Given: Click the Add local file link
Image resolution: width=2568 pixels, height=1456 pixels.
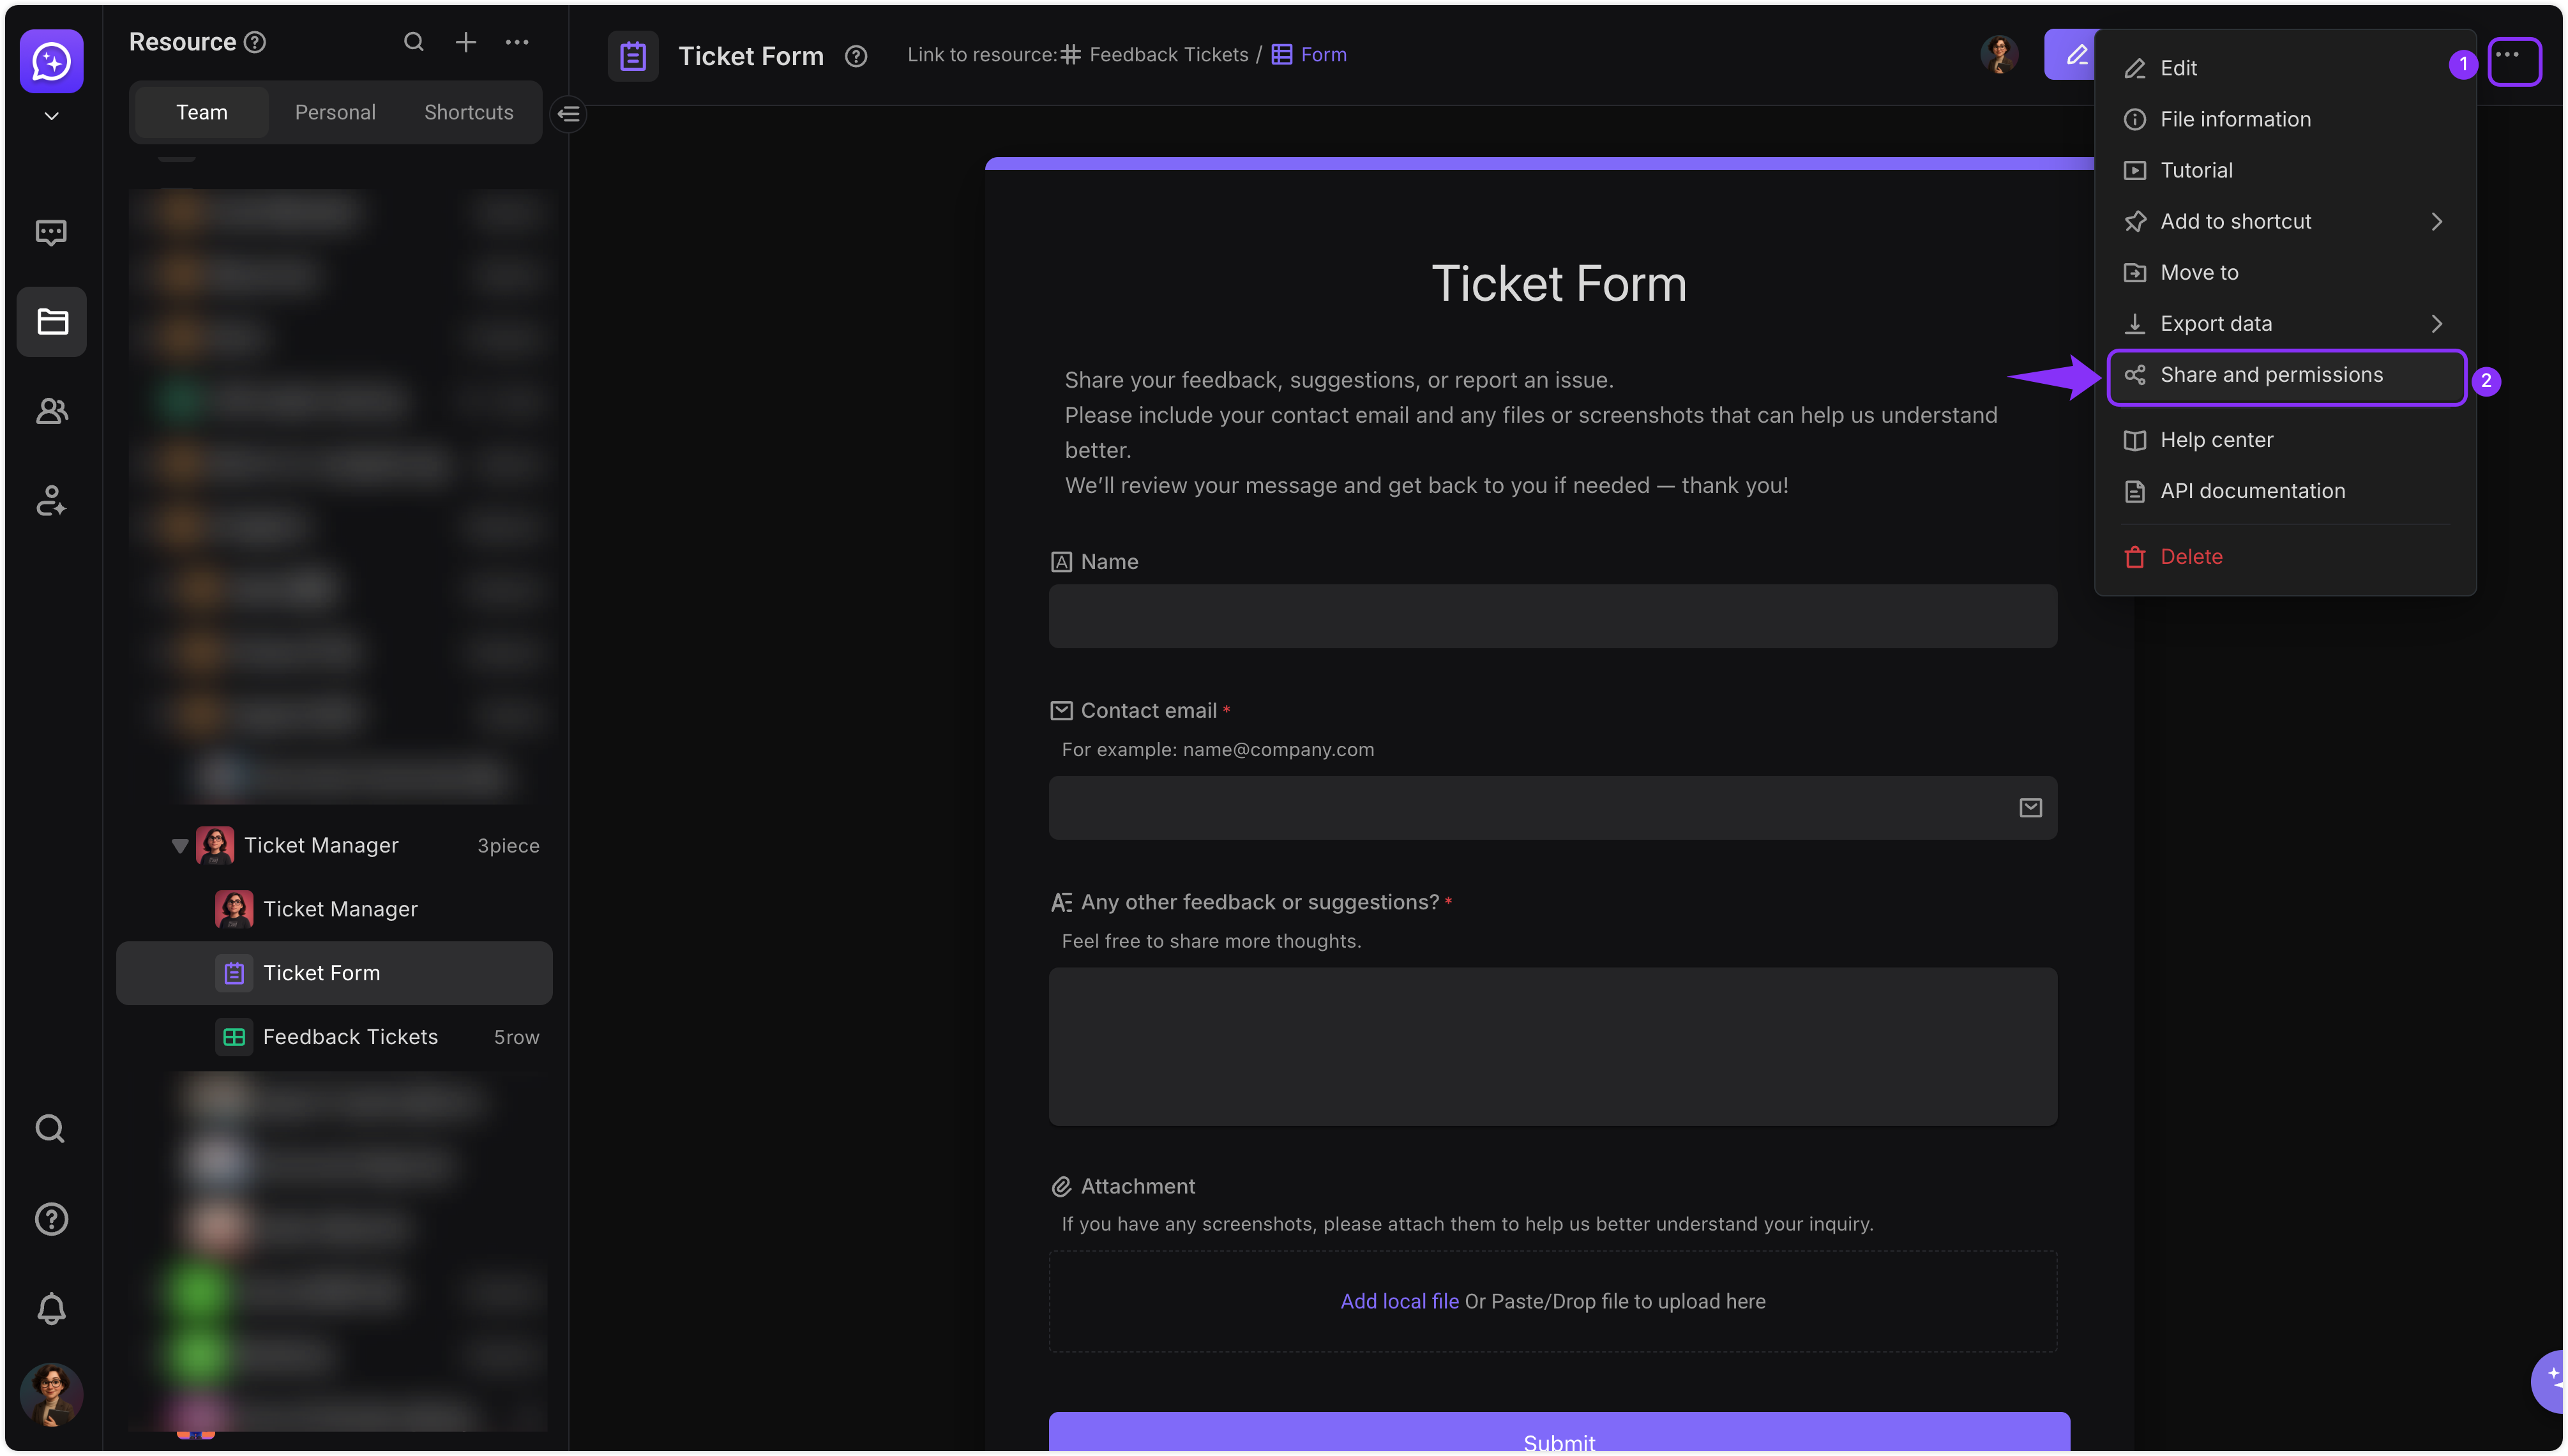Looking at the screenshot, I should click(x=1398, y=1301).
